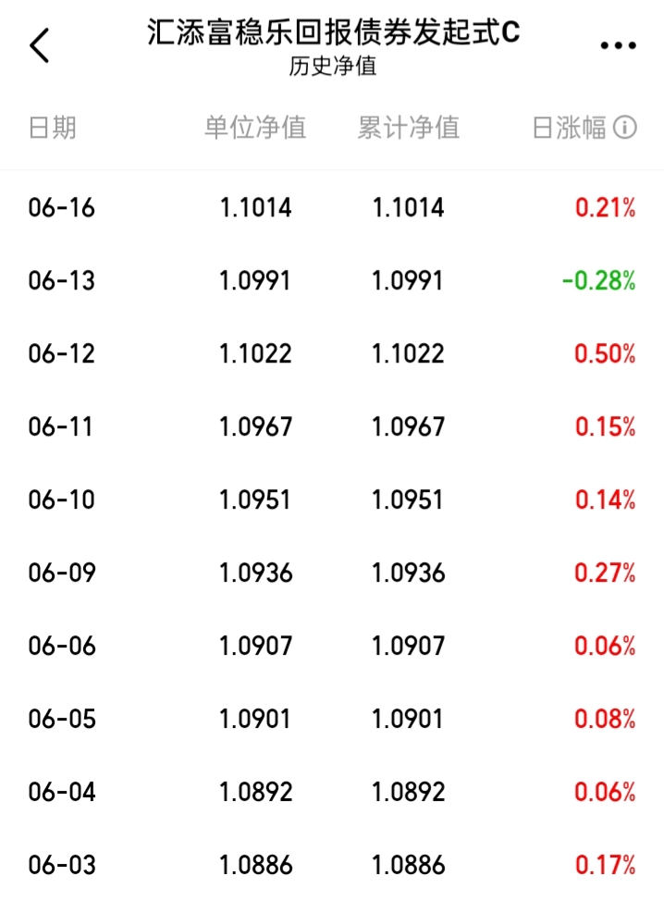Tap the 0.08% change on 06-05
The height and width of the screenshot is (900, 664).
tap(605, 719)
